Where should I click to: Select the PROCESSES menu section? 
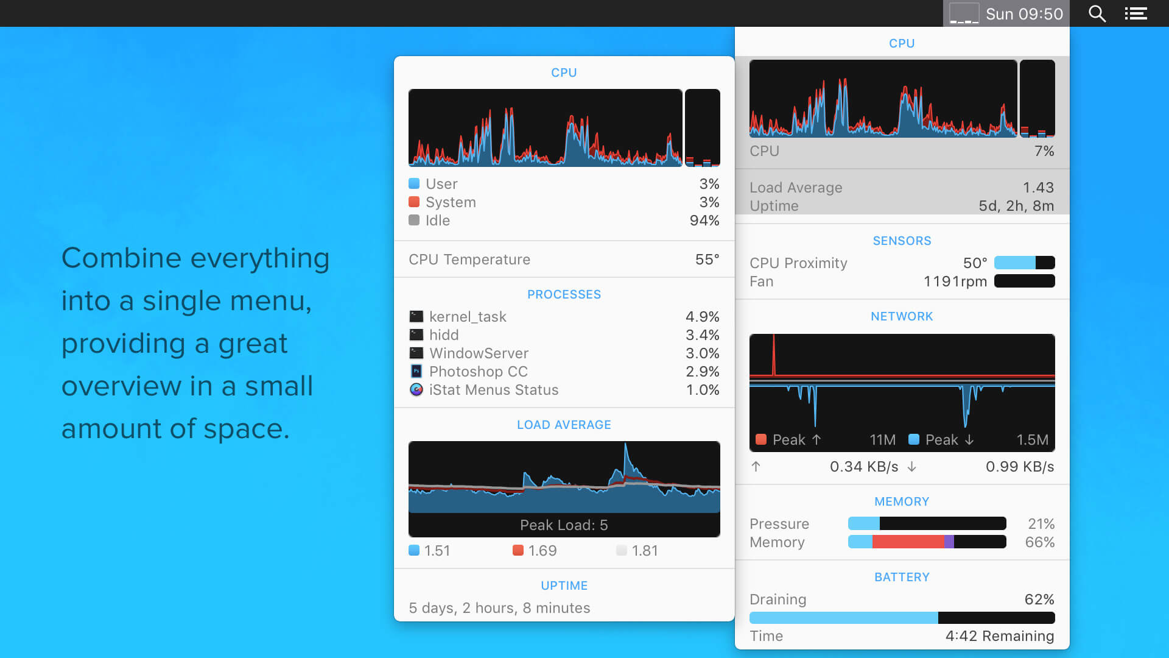click(564, 294)
